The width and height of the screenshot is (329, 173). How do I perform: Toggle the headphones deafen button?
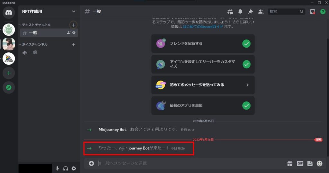[66, 168]
